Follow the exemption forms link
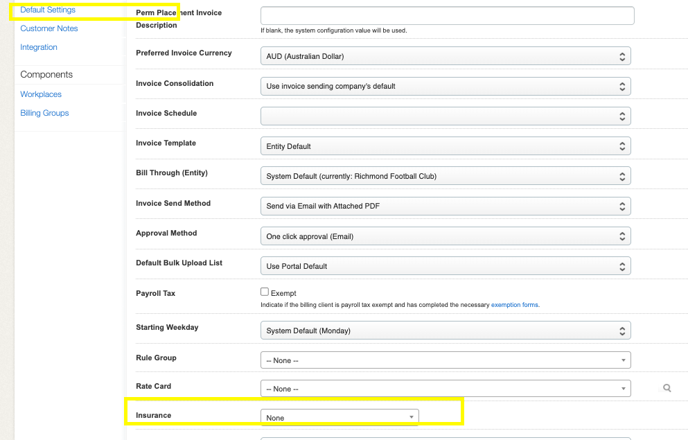The width and height of the screenshot is (688, 440). click(x=514, y=305)
